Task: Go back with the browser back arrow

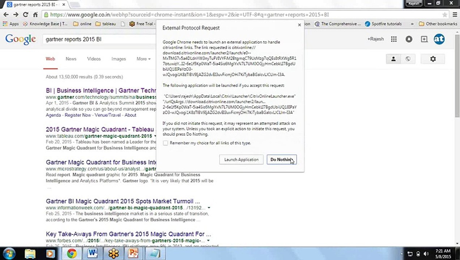Action: click(6, 15)
